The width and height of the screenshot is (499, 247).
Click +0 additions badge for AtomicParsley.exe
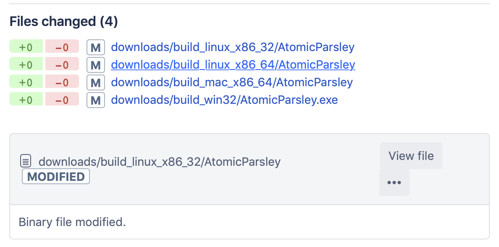coord(26,100)
